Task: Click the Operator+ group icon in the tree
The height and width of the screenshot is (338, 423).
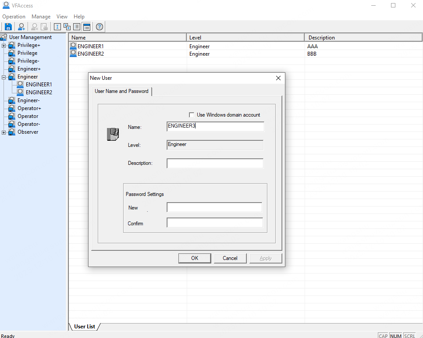Action: pyautogui.click(x=12, y=108)
